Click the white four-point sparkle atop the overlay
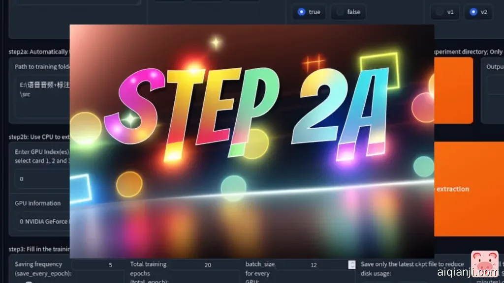Viewport: 504px width, 283px height. tap(216, 43)
